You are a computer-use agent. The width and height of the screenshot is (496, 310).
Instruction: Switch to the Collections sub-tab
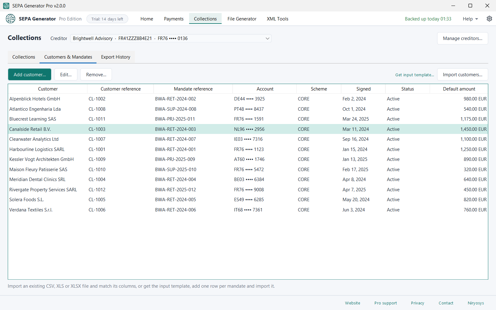24,57
